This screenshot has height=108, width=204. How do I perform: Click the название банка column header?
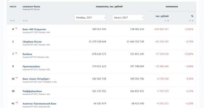coord(31,6)
